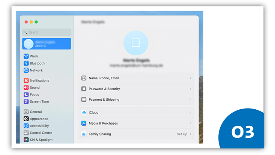This screenshot has width=275, height=155.
Task: Open Wi-Fi settings icon in sidebar
Action: pyautogui.click(x=26, y=56)
